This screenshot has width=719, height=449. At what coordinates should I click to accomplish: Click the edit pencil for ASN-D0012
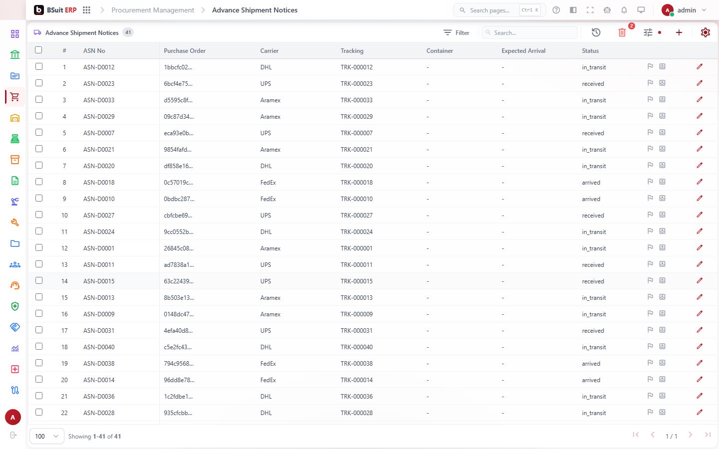pos(700,67)
